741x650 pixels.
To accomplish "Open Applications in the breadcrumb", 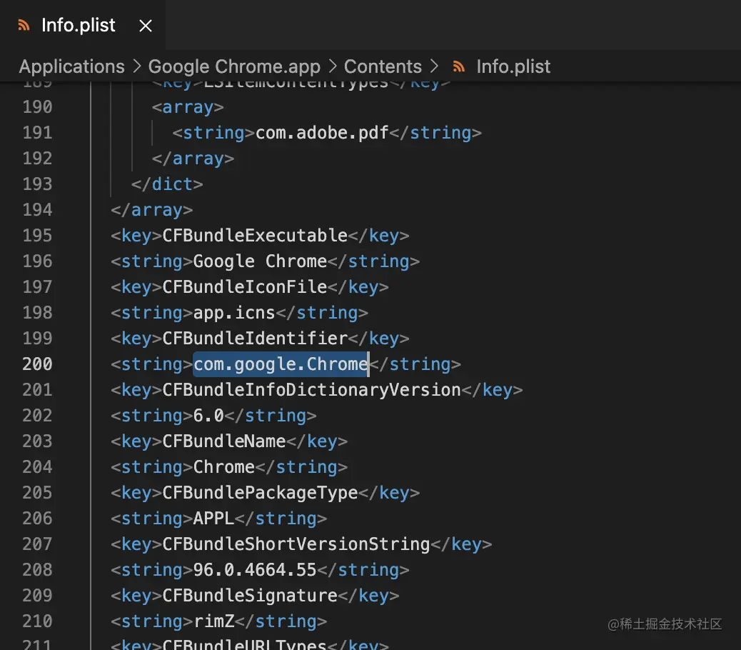I will [72, 66].
